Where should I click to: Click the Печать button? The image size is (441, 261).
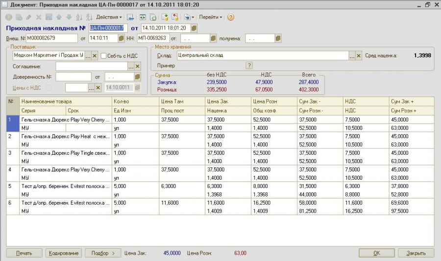click(24, 253)
